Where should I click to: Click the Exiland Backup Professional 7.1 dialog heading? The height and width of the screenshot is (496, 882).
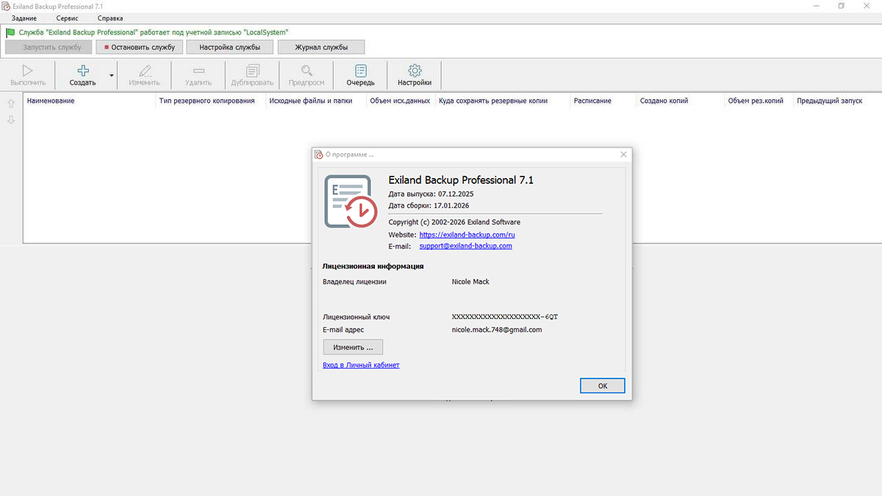point(461,179)
